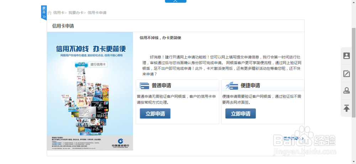
Task: Open the edit/feedback pencil icon in right sidebar
Action: pyautogui.click(x=346, y=73)
